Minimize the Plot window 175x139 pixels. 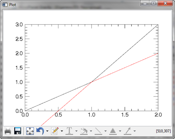click(145, 4)
